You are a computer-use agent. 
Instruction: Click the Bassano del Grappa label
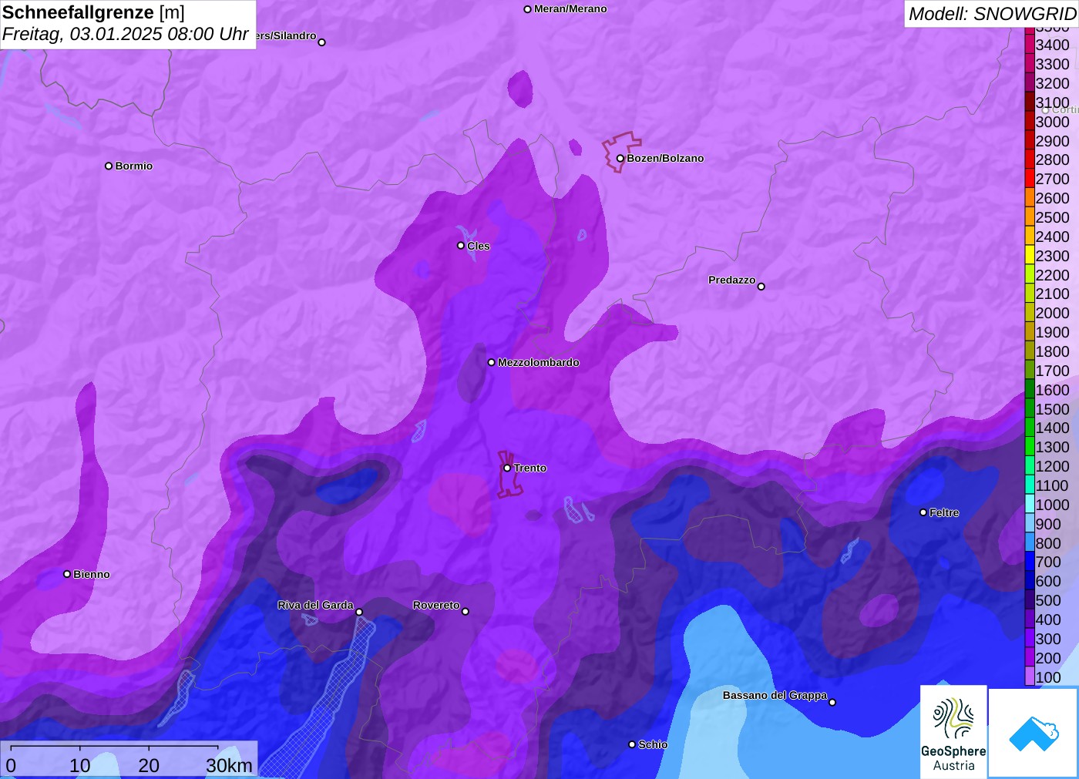coord(775,695)
